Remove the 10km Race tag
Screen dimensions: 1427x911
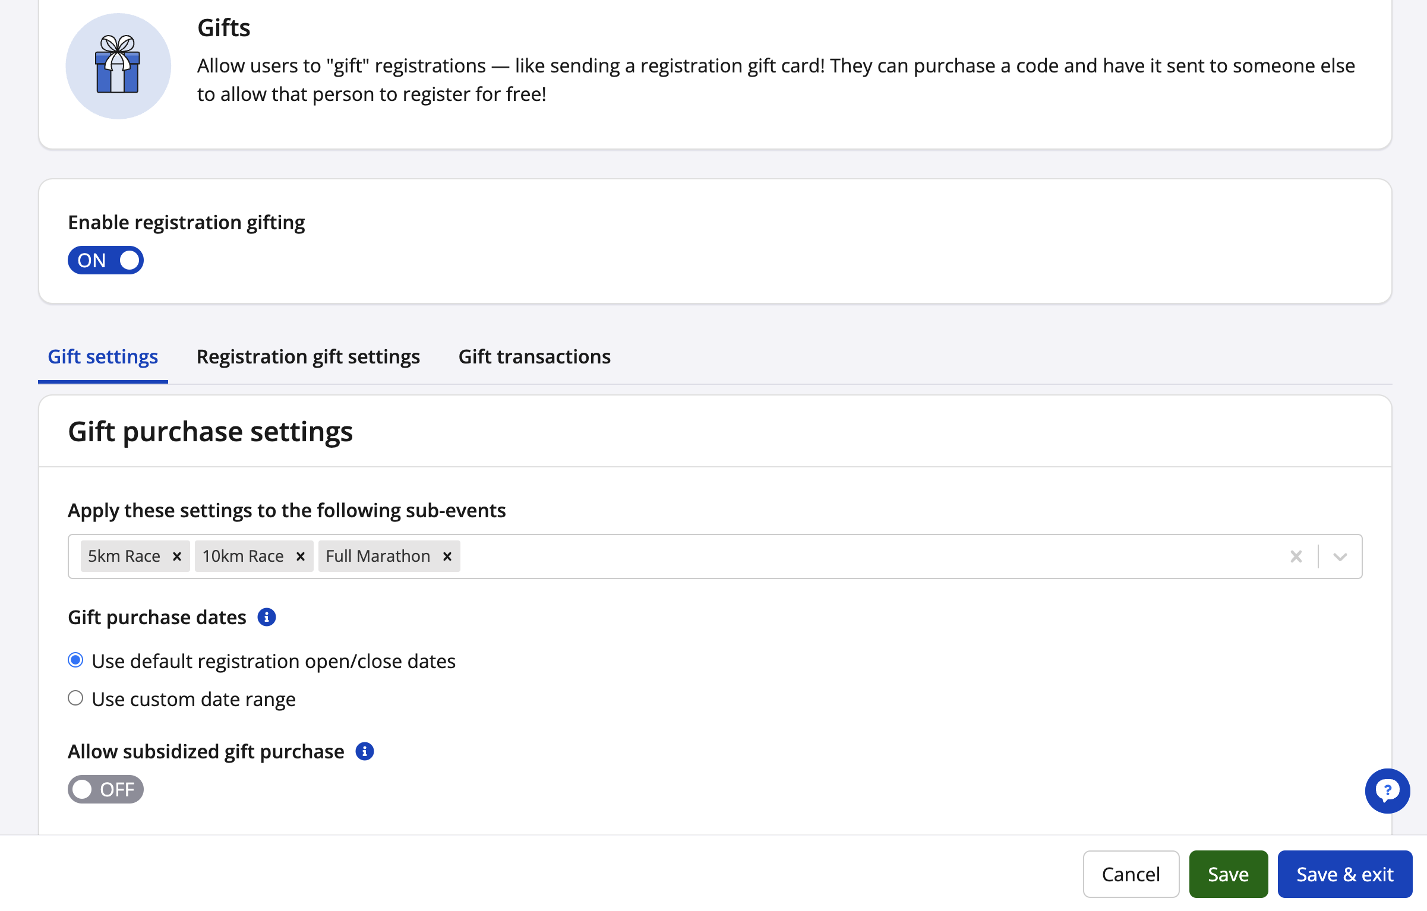click(301, 556)
